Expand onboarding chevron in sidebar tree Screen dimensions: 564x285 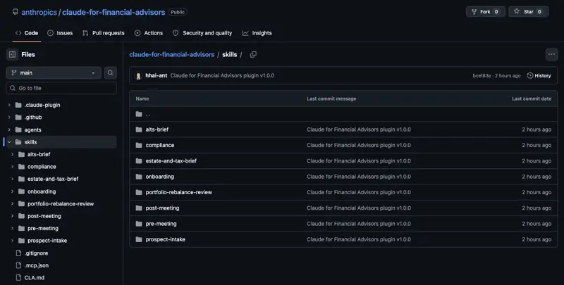click(x=12, y=191)
